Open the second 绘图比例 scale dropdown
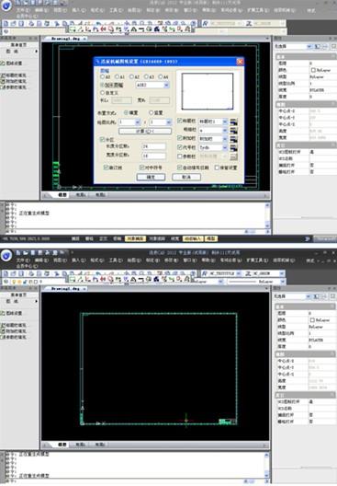The image size is (337, 486). point(169,122)
